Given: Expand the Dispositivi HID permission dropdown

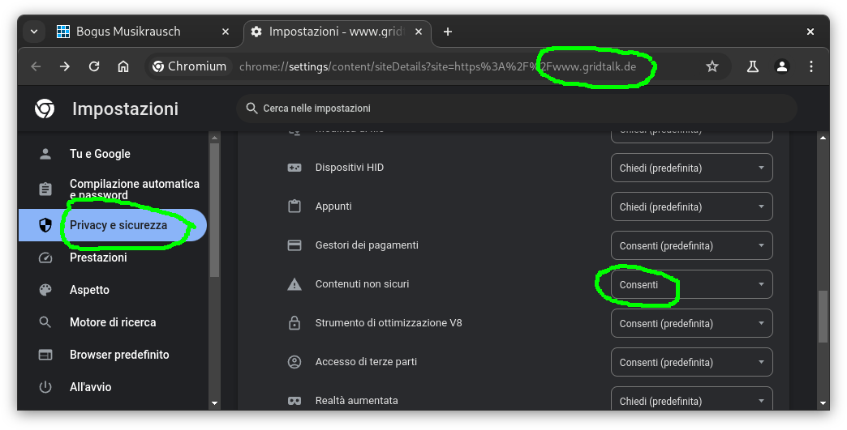Looking at the screenshot, I should coord(691,168).
